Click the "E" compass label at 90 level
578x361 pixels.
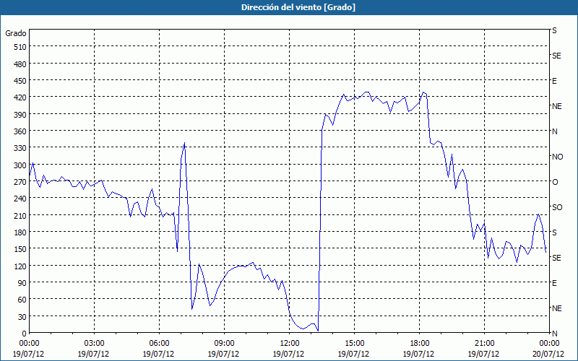click(554, 283)
